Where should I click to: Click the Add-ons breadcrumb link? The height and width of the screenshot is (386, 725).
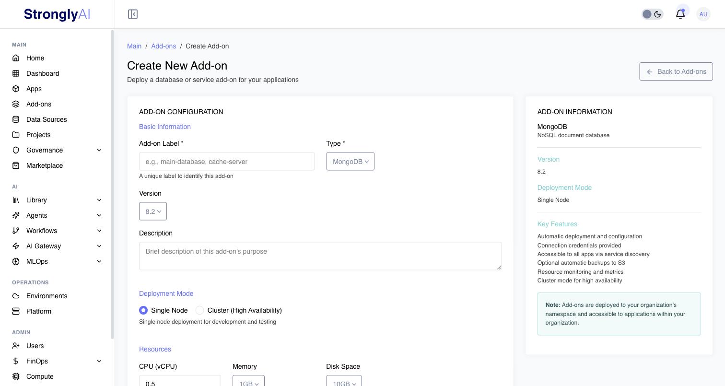(x=164, y=46)
